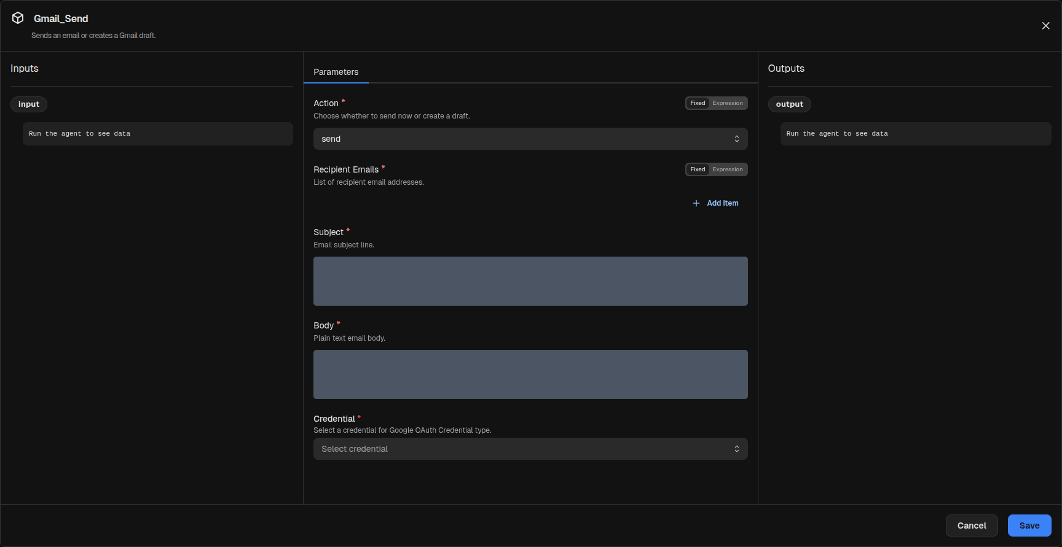This screenshot has width=1062, height=547.
Task: Click the Body field label
Action: pyautogui.click(x=323, y=325)
